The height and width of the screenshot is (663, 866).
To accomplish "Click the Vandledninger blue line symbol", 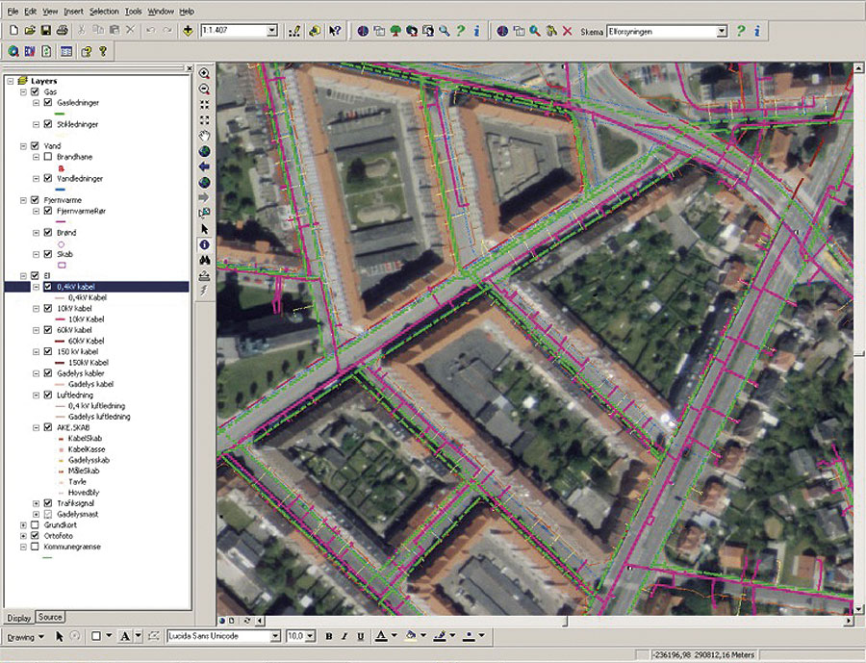I will click(x=63, y=190).
